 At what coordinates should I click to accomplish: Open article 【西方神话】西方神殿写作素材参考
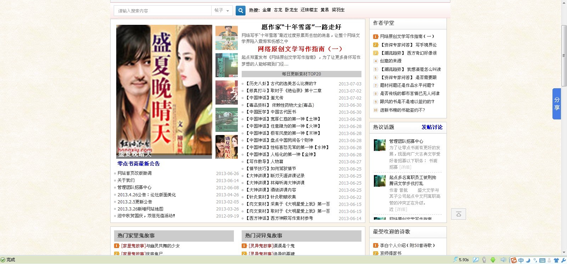[279, 218]
